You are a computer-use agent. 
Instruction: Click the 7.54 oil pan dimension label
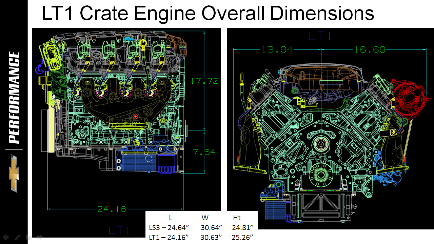click(x=204, y=152)
